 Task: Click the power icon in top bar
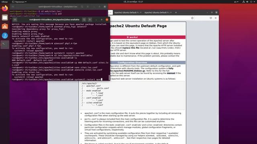tap(251, 2)
